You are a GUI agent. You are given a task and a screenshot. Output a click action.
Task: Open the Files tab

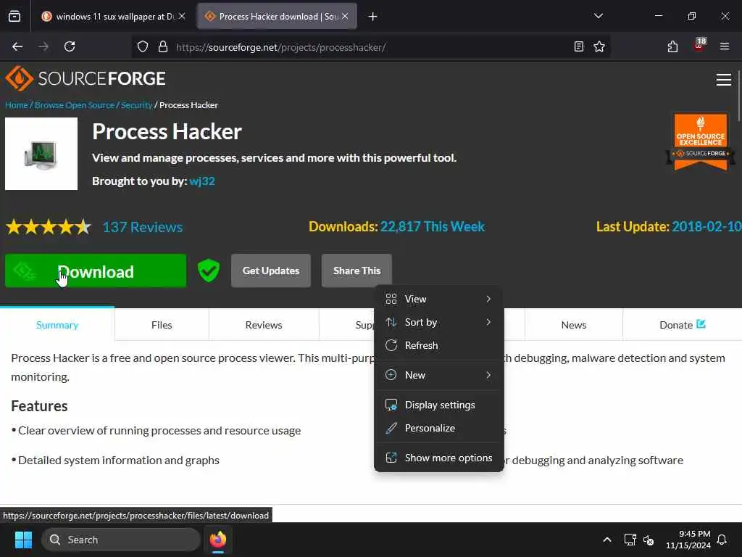click(x=162, y=325)
